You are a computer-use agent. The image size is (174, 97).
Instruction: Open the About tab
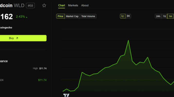(x=85, y=5)
